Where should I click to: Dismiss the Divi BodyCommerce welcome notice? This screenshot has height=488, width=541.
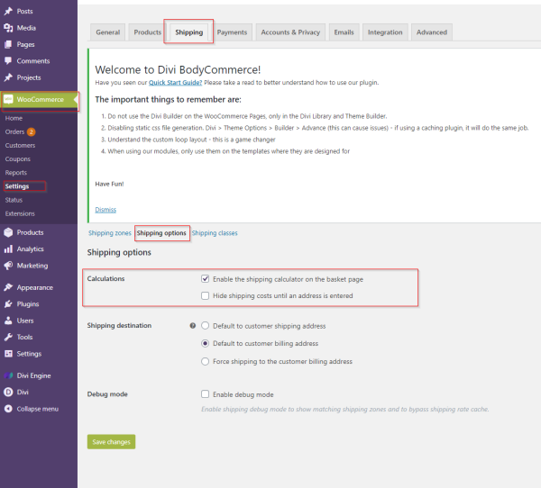point(105,210)
